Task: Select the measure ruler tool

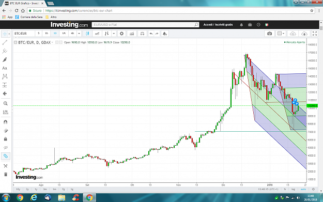Action: 5,112
